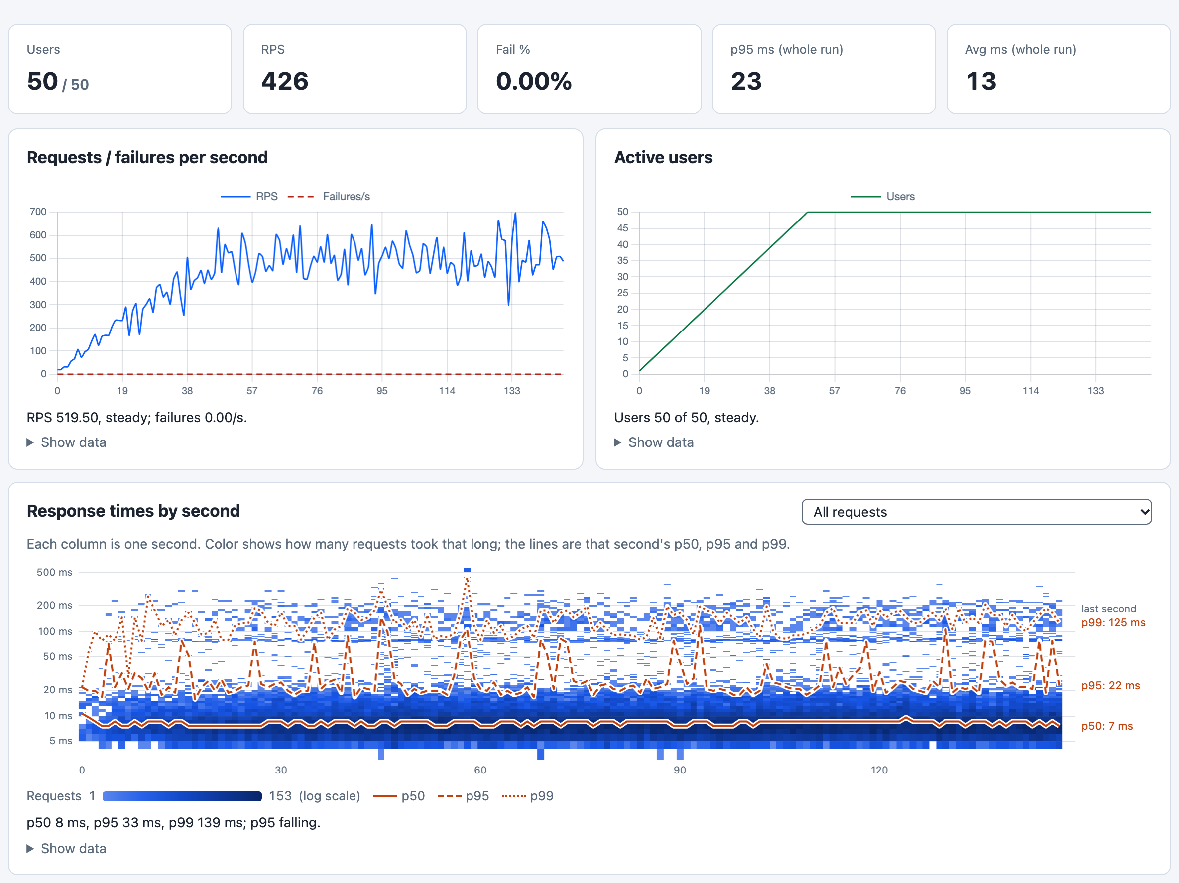Click the Avg ms whole run value 13

point(981,82)
